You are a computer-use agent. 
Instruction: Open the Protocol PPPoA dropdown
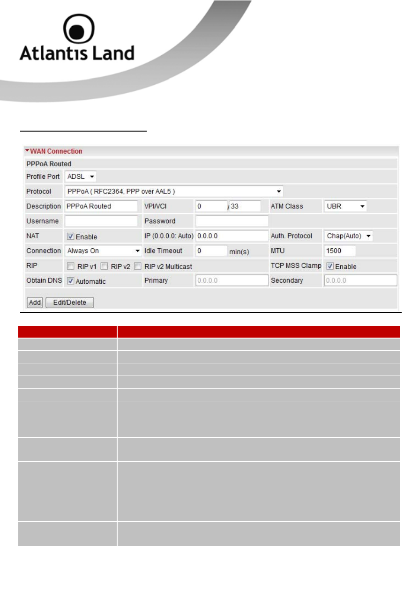(x=174, y=192)
